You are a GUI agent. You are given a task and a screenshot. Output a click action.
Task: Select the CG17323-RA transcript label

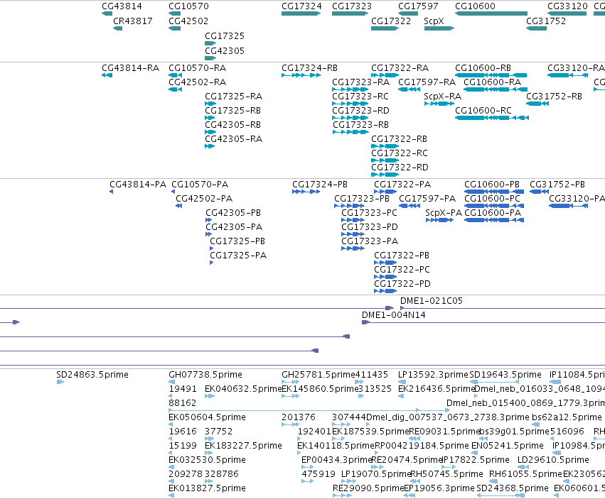point(360,82)
